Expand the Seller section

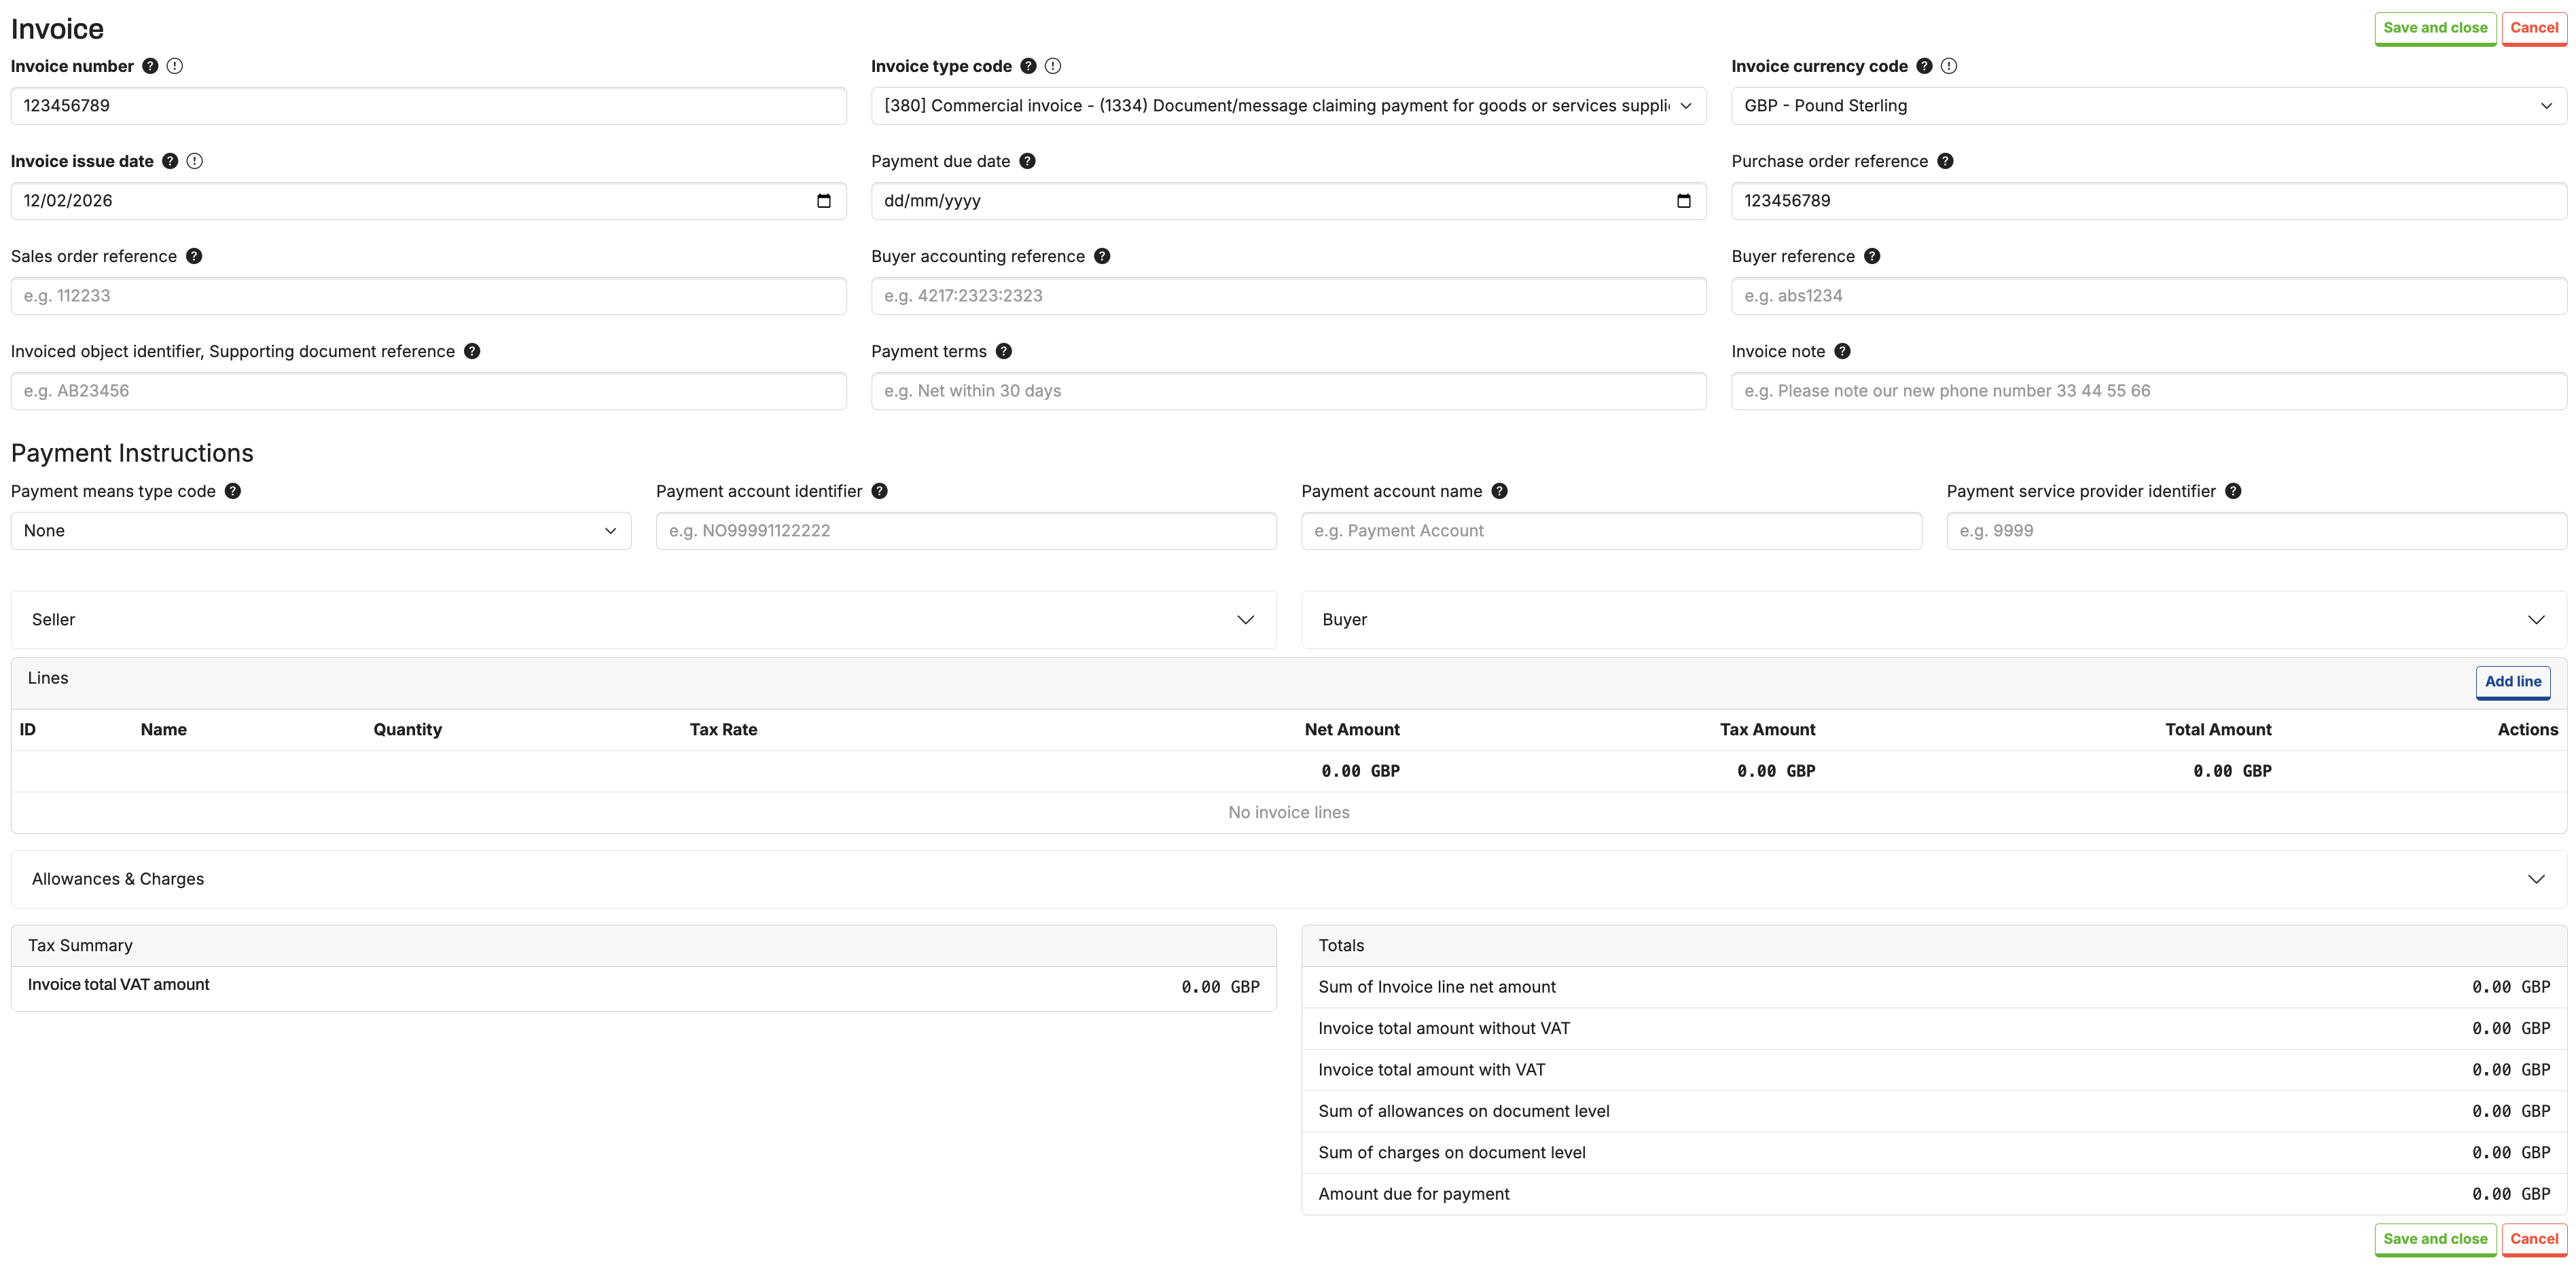coord(643,619)
